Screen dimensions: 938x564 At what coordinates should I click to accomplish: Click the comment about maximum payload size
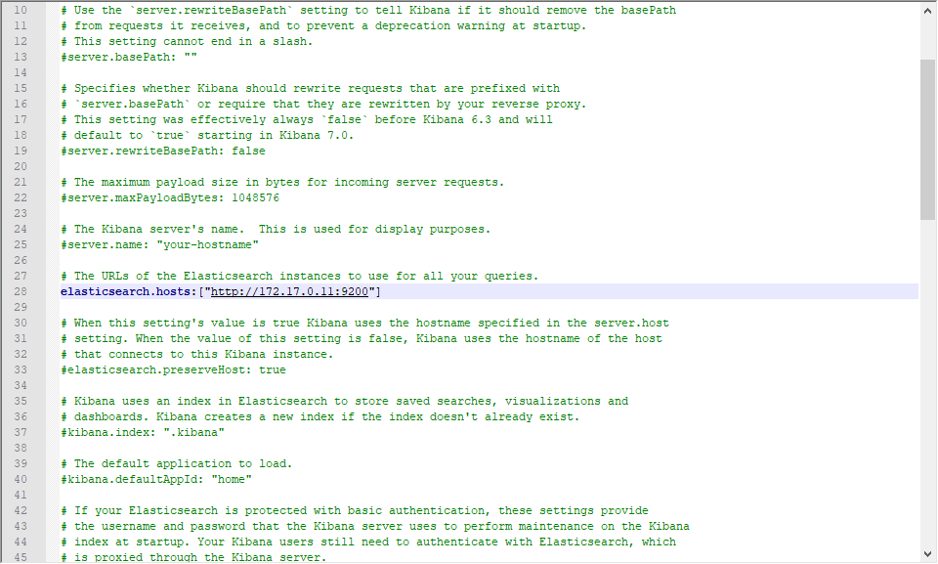coord(282,182)
